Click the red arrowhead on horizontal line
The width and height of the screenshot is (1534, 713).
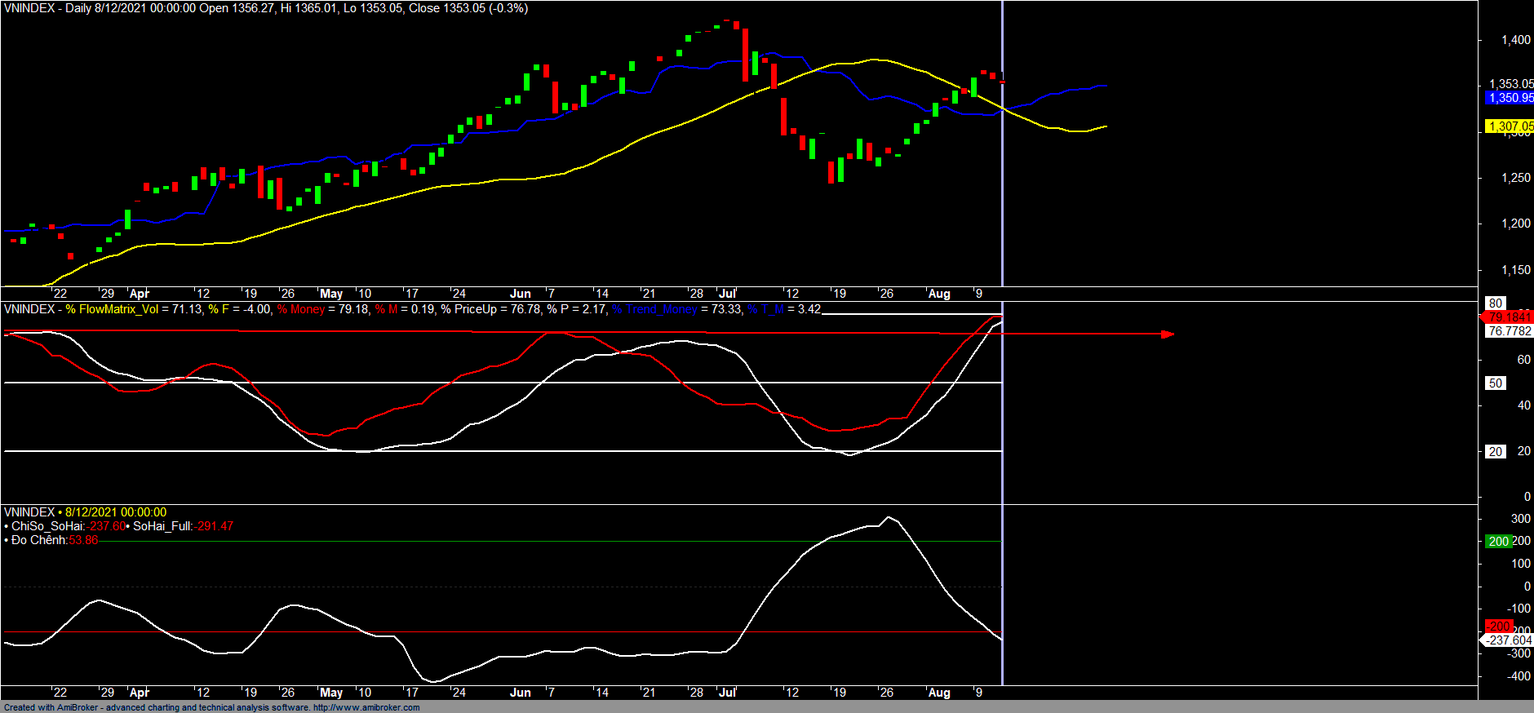[1168, 334]
